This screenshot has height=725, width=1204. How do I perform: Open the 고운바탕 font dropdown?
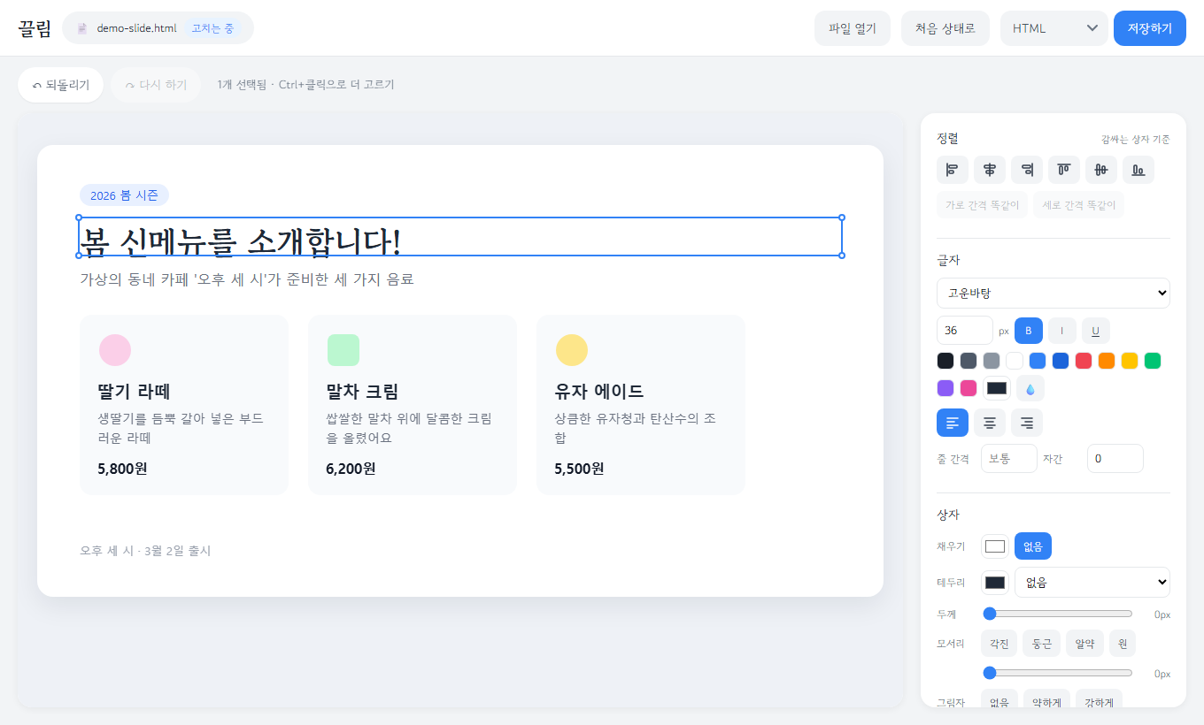pos(1053,294)
